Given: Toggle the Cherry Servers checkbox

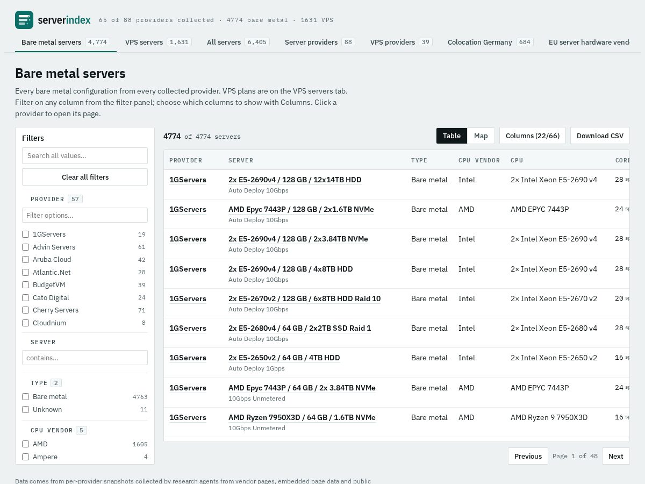Looking at the screenshot, I should (25, 310).
